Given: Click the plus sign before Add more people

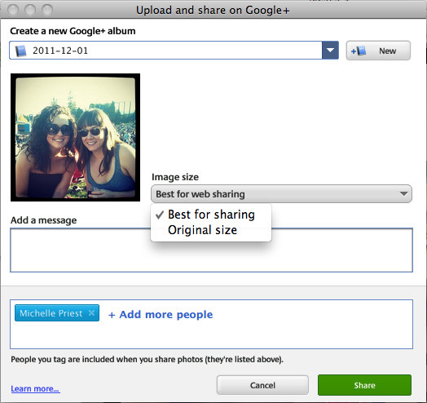Looking at the screenshot, I should pos(112,315).
